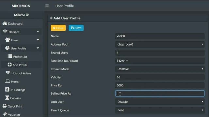Open the Lock User dropdown
The width and height of the screenshot is (209, 117).
160,102
